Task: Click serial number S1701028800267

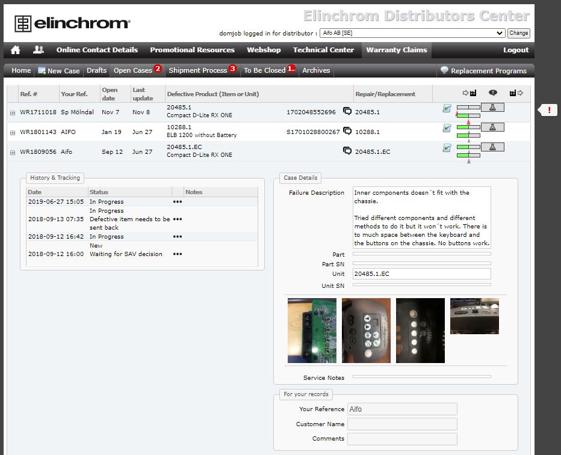Action: point(312,132)
